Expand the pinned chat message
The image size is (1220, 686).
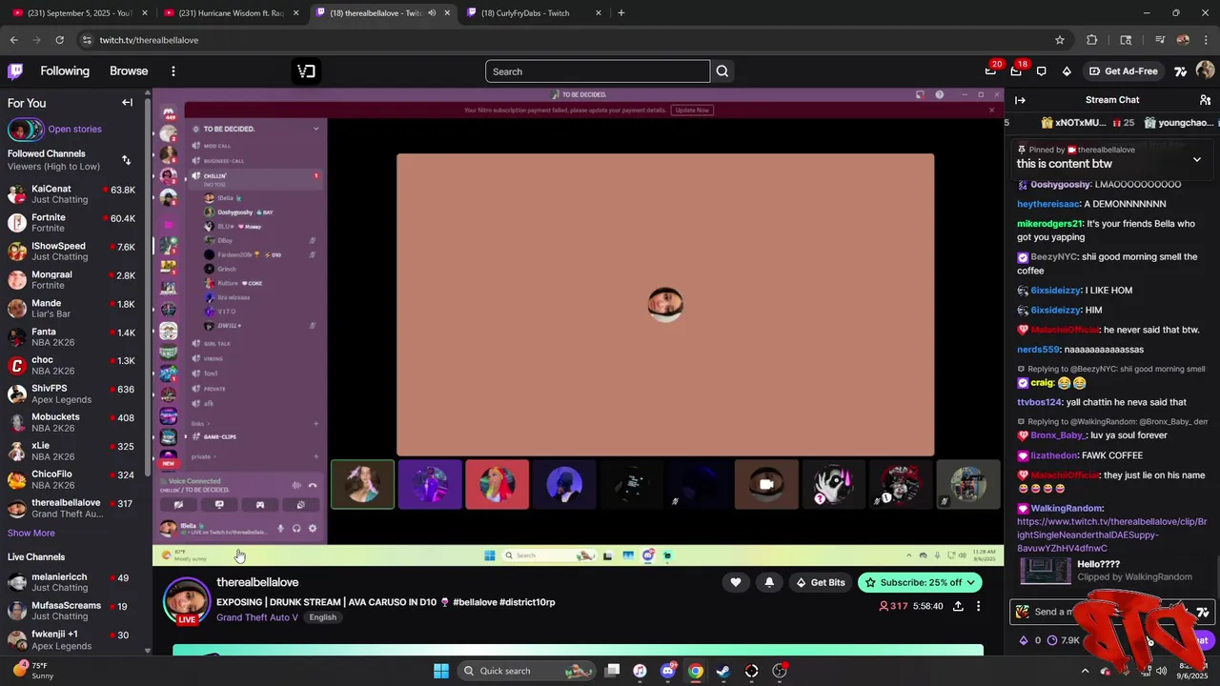pyautogui.click(x=1196, y=159)
